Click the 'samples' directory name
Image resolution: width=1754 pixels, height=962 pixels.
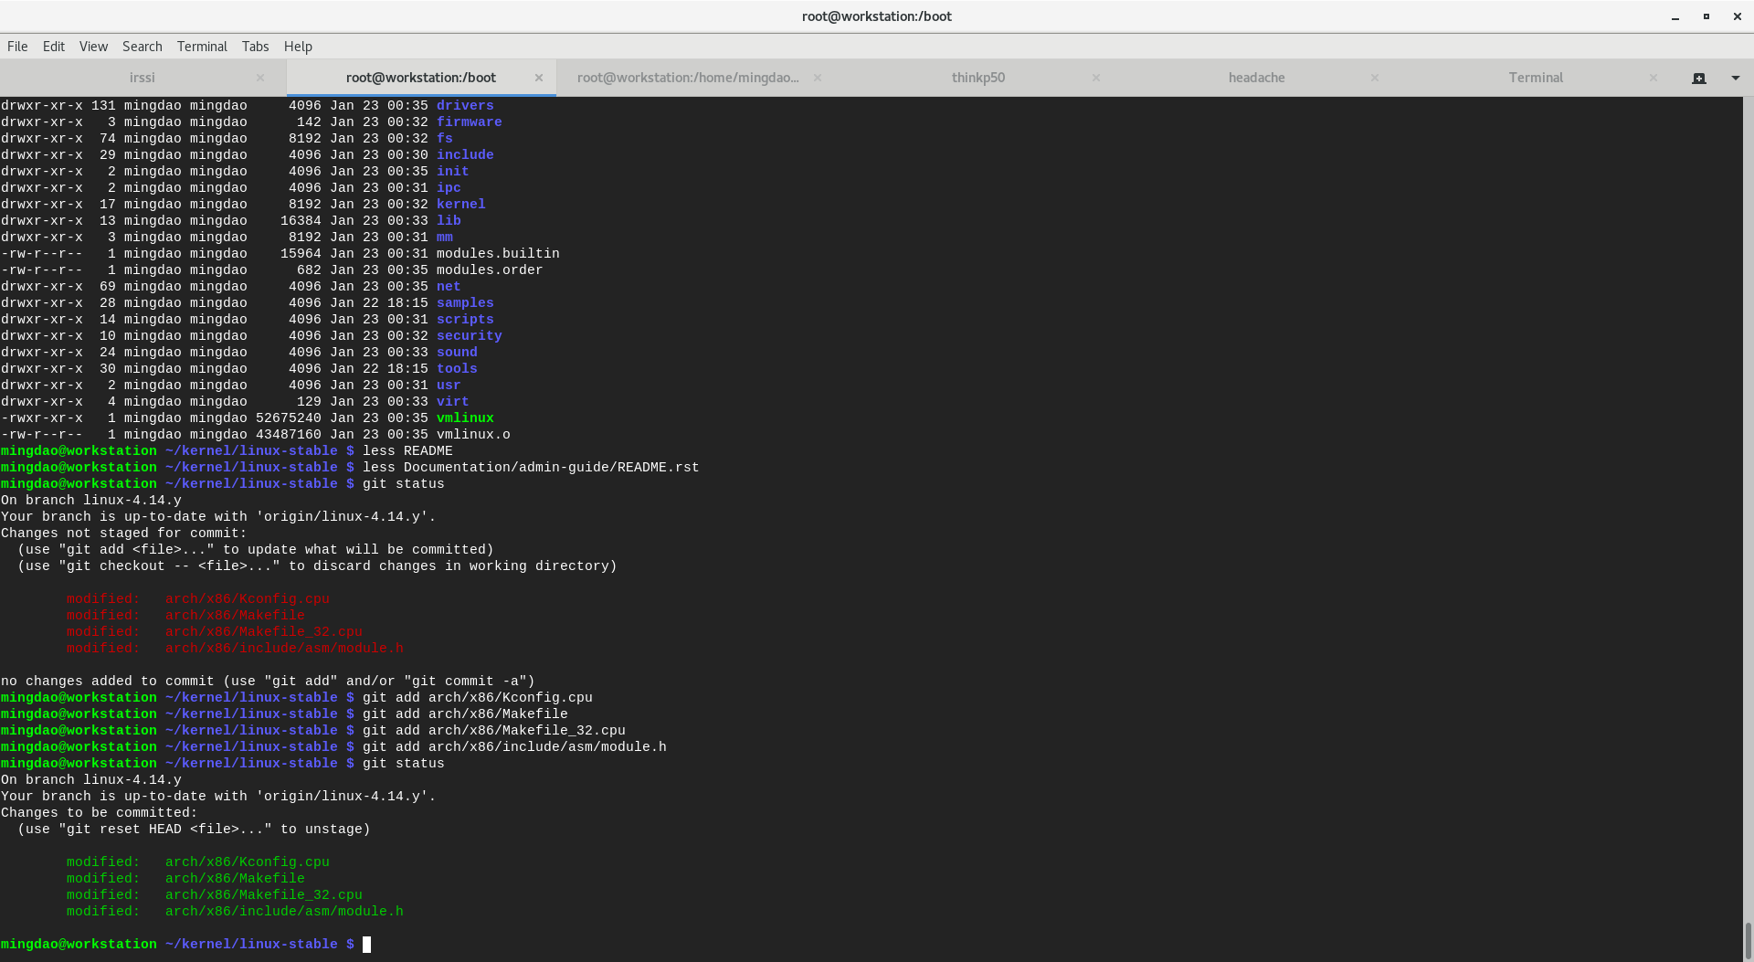[x=465, y=303]
